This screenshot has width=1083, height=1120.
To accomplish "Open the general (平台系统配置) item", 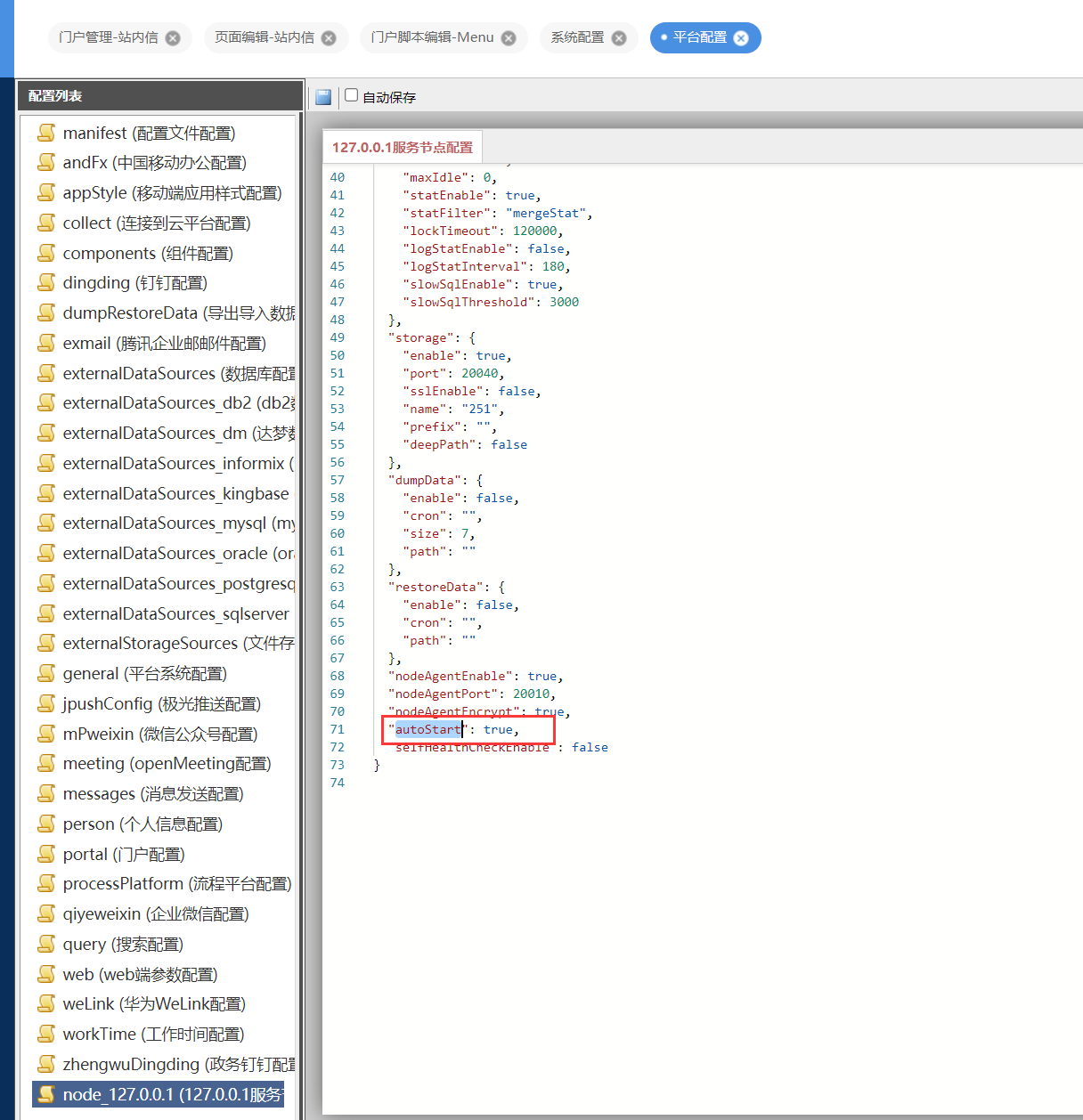I will (x=144, y=674).
